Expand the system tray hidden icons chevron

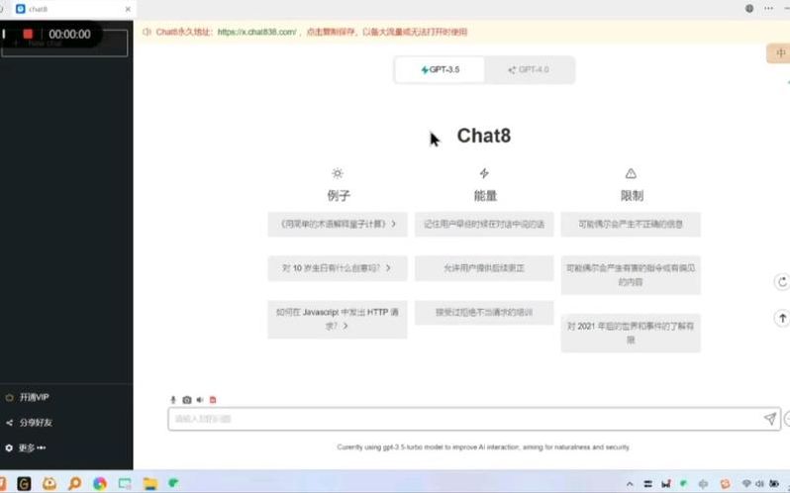(630, 484)
